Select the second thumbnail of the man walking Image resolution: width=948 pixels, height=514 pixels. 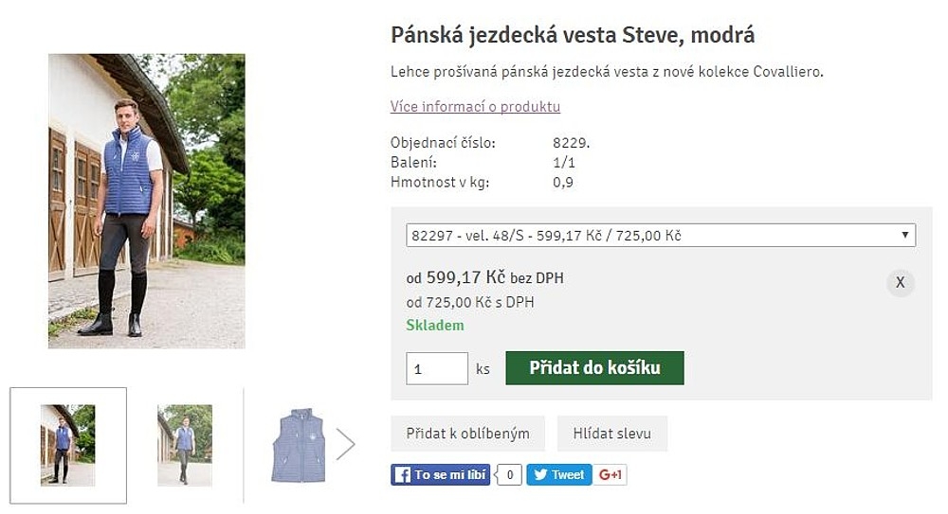point(185,445)
